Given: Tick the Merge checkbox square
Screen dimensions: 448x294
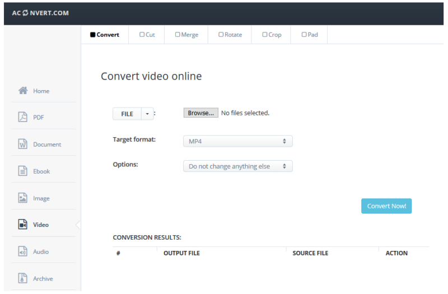Looking at the screenshot, I should (x=178, y=35).
